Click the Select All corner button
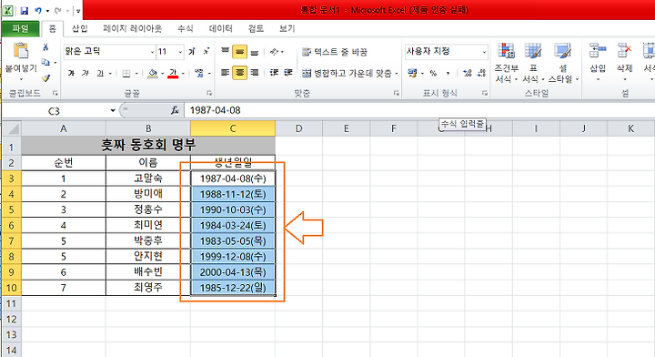 11,128
